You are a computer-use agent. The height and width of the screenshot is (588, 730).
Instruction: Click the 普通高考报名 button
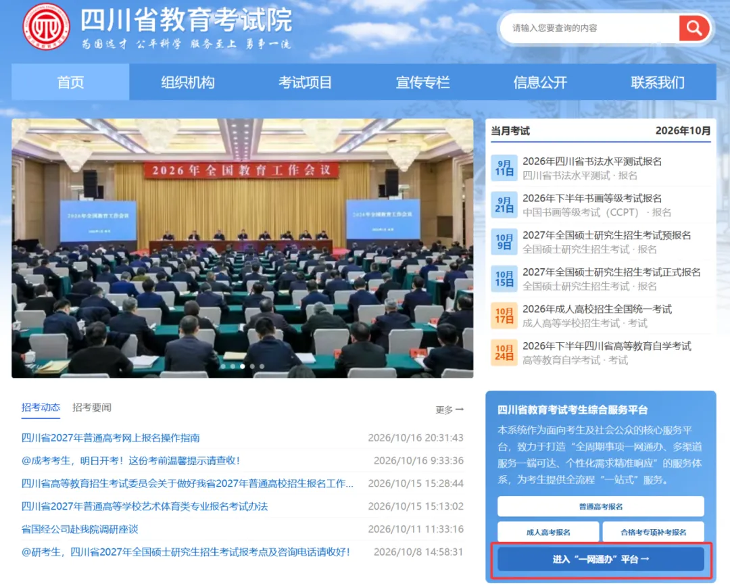[x=601, y=506]
